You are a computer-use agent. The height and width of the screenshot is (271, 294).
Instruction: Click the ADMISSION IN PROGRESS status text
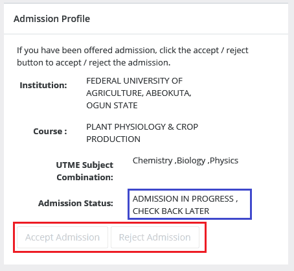(x=183, y=198)
